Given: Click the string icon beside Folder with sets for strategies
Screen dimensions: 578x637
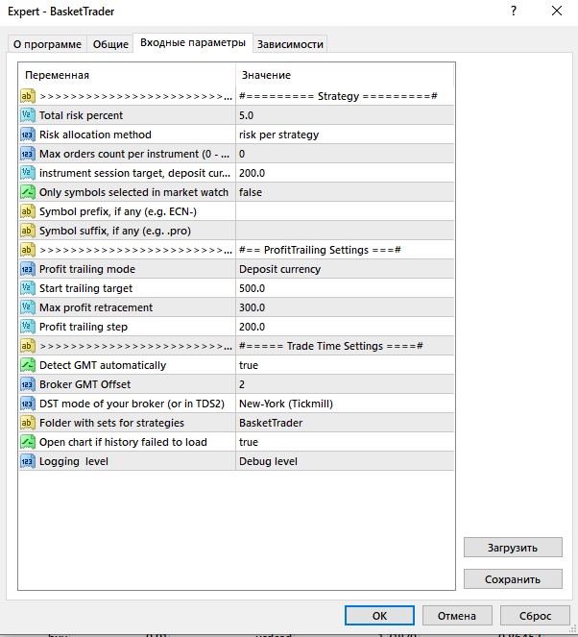Looking at the screenshot, I should [28, 423].
